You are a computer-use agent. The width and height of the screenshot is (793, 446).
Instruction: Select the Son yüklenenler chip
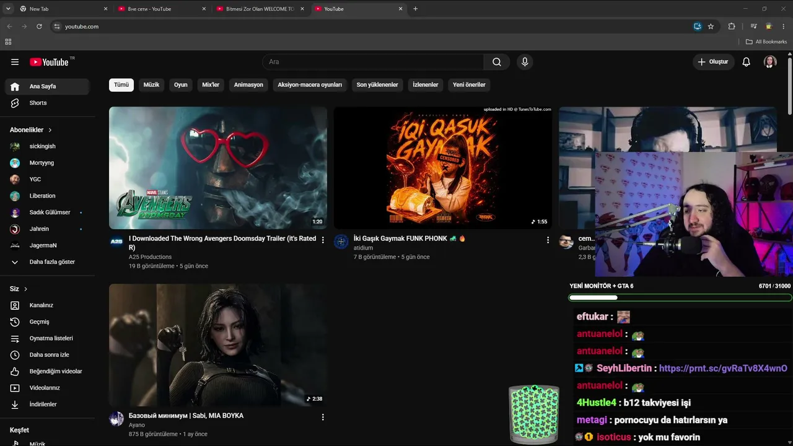pos(377,85)
